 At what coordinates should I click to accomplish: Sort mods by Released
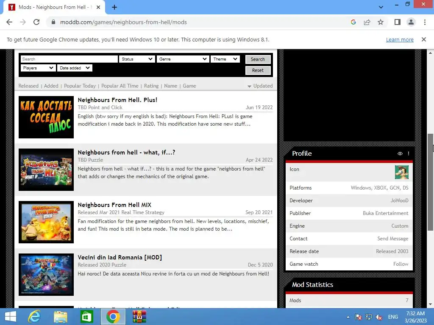point(28,85)
